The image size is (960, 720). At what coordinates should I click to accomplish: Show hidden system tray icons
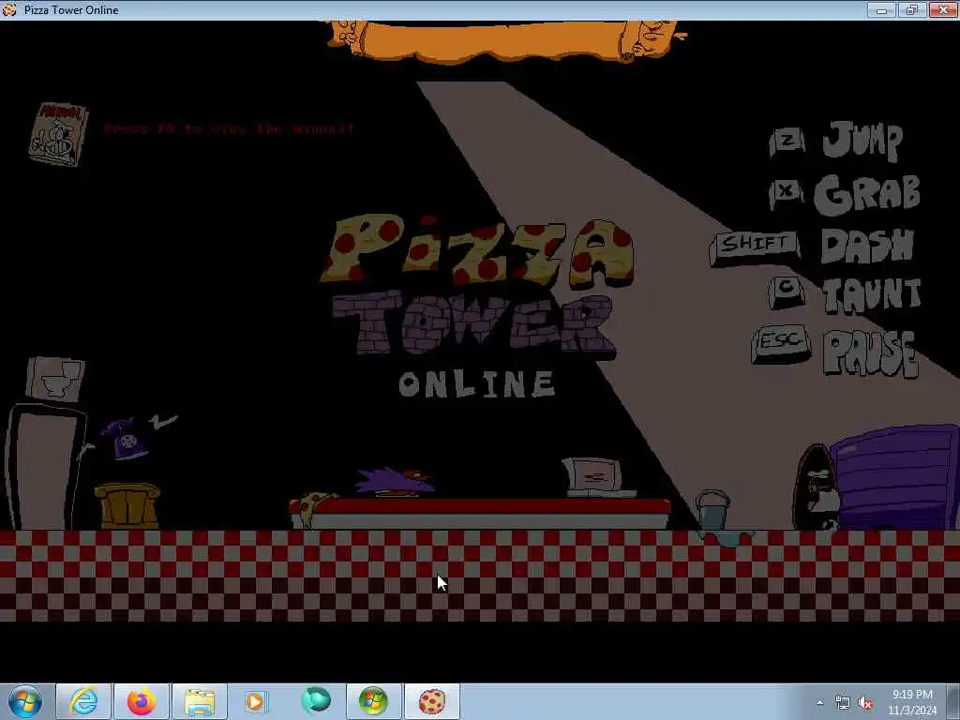[819, 702]
